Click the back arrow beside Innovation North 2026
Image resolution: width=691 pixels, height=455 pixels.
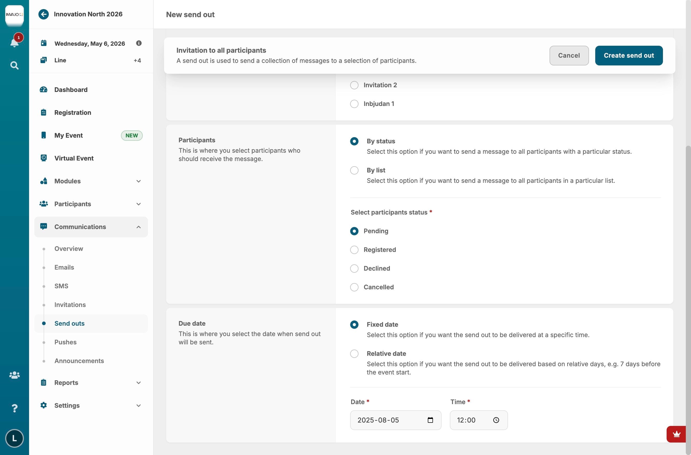tap(44, 14)
